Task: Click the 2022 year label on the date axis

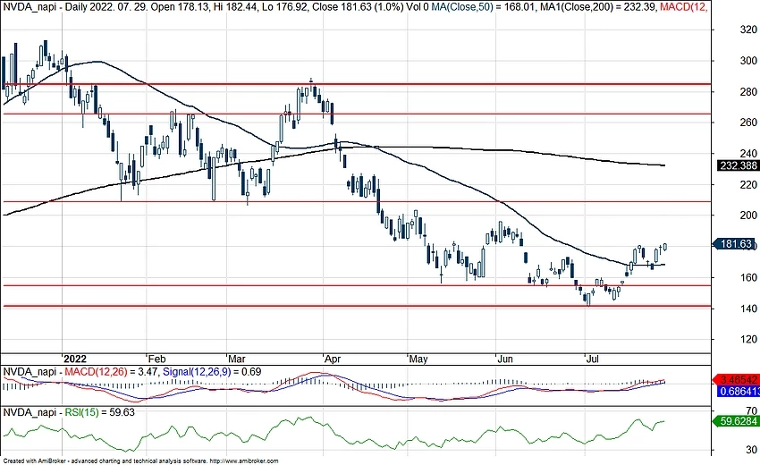Action: point(75,359)
